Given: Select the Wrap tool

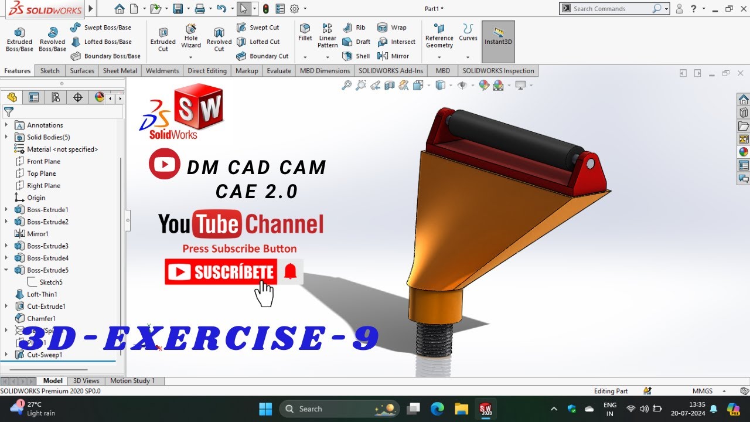Looking at the screenshot, I should click(392, 28).
